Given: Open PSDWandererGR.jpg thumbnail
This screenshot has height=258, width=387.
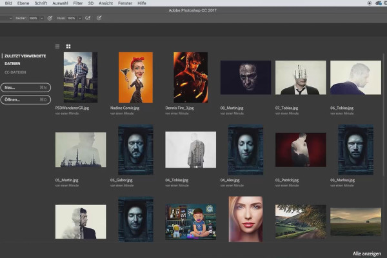Looking at the screenshot, I should 81,77.
